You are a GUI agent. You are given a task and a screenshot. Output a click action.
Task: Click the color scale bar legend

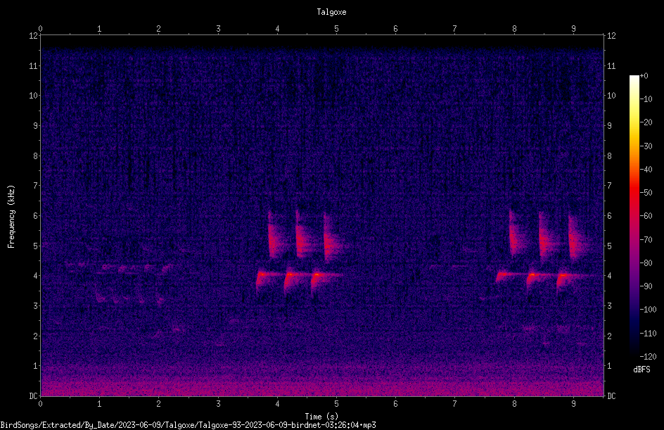pos(634,215)
